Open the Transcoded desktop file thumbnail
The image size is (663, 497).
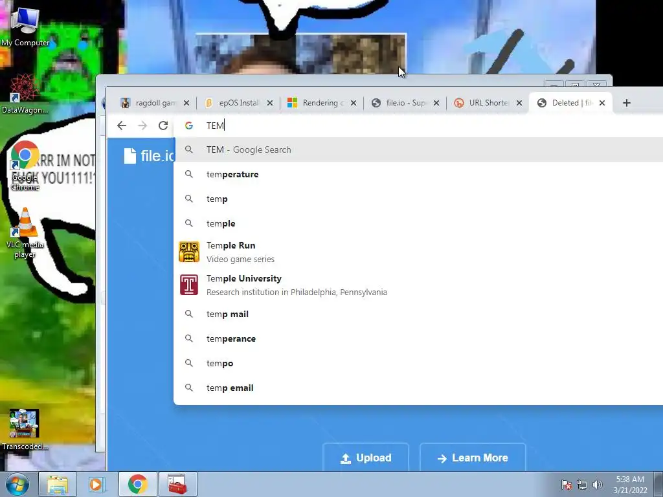tap(25, 430)
